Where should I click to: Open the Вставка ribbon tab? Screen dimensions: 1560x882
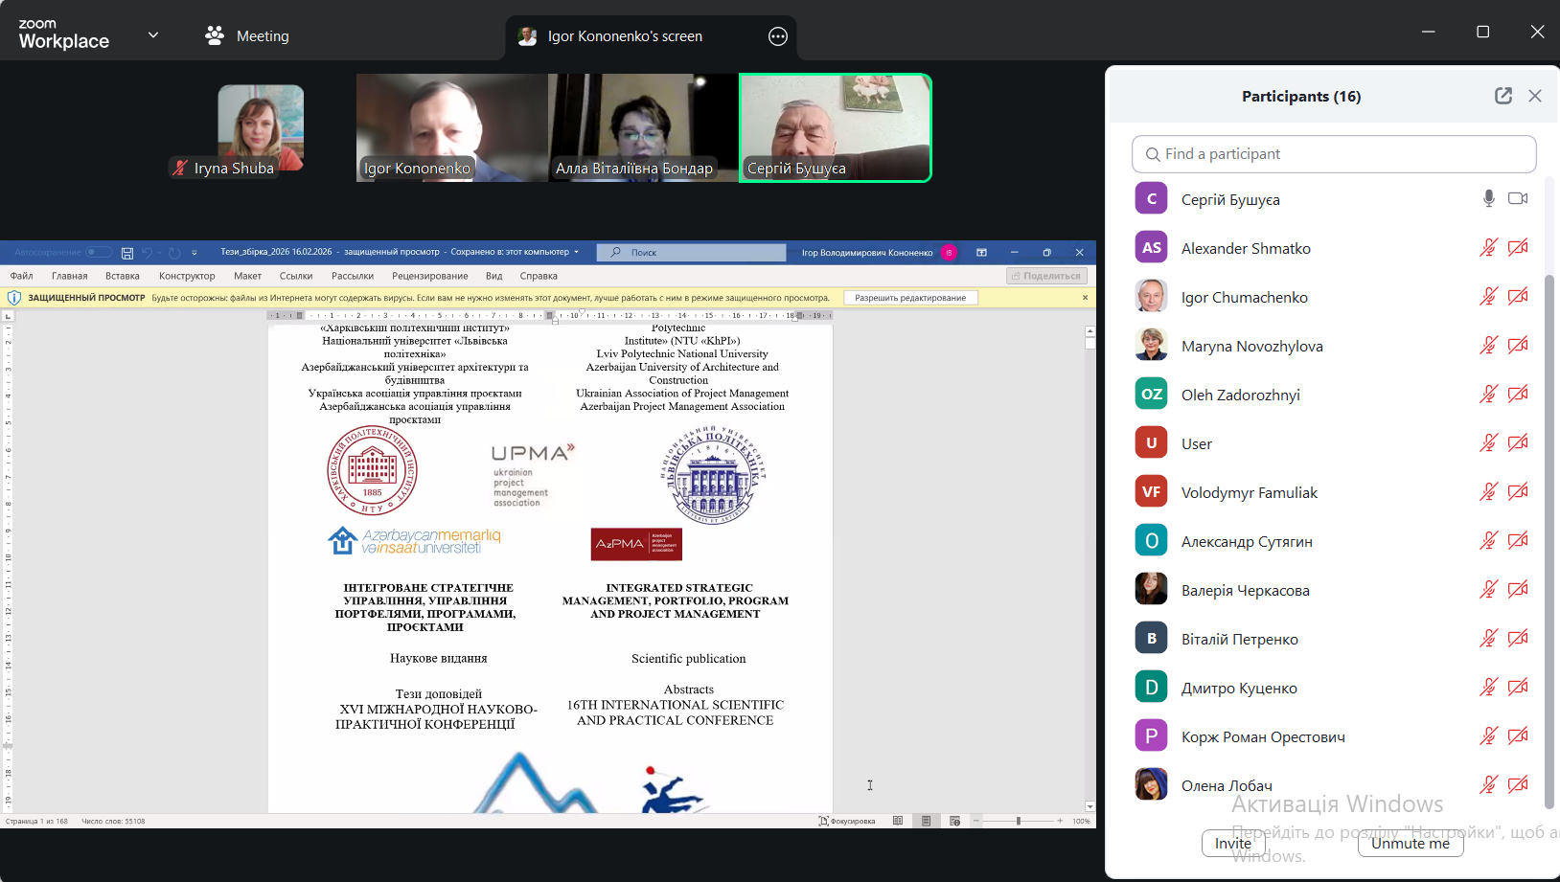123,276
